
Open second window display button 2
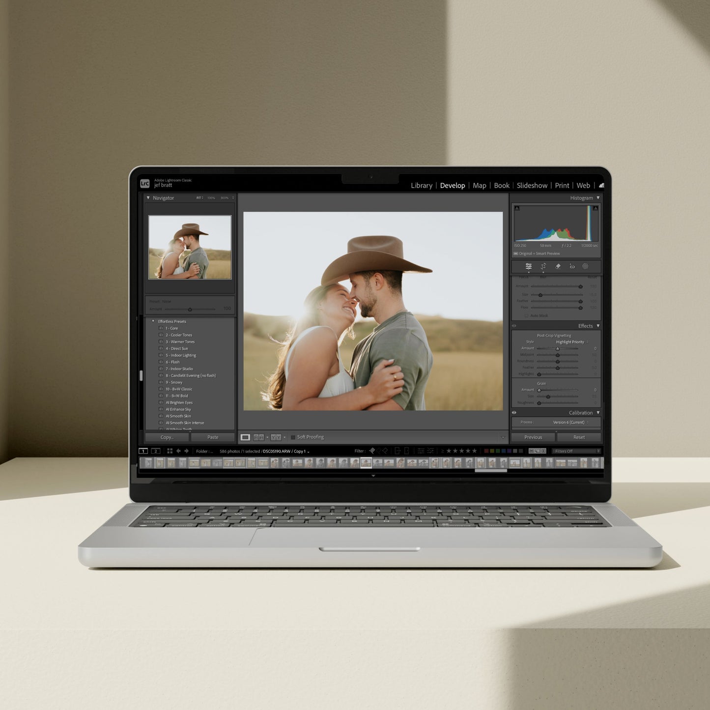[155, 451]
